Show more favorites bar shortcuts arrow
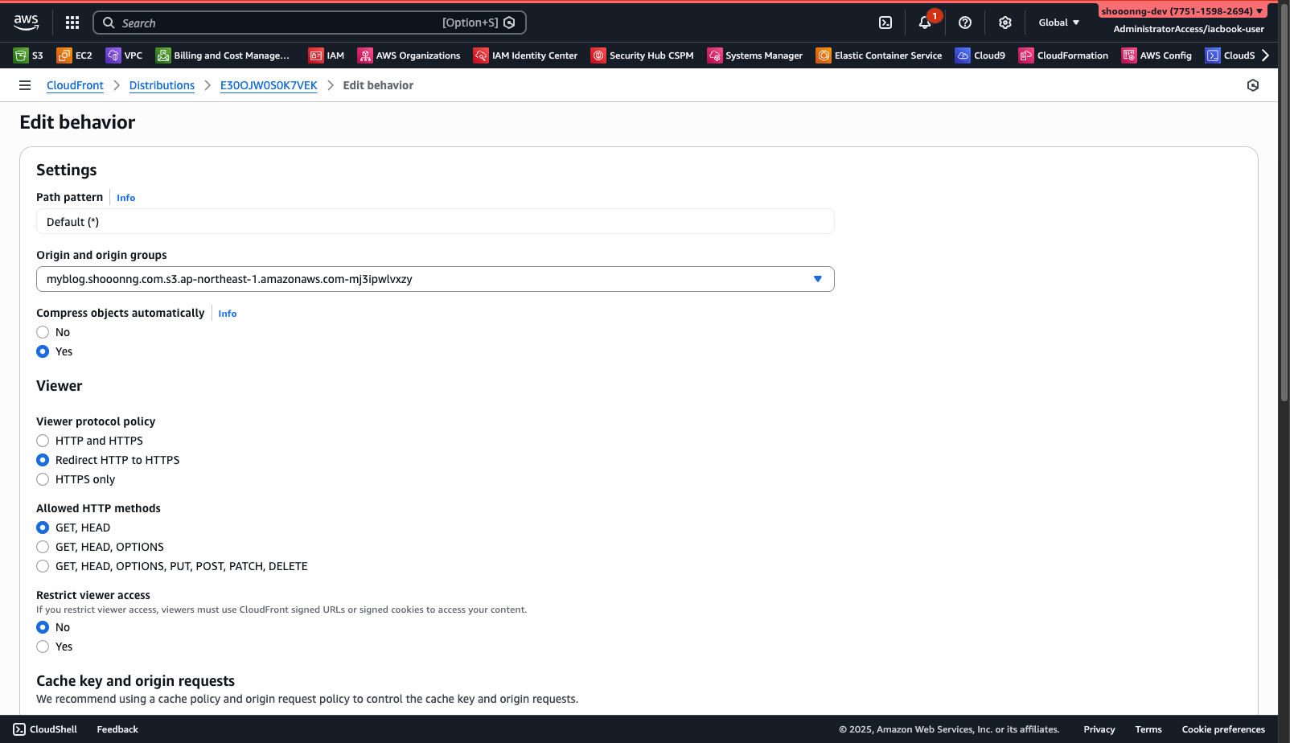Screen dimensions: 1290x743 (x=1266, y=55)
